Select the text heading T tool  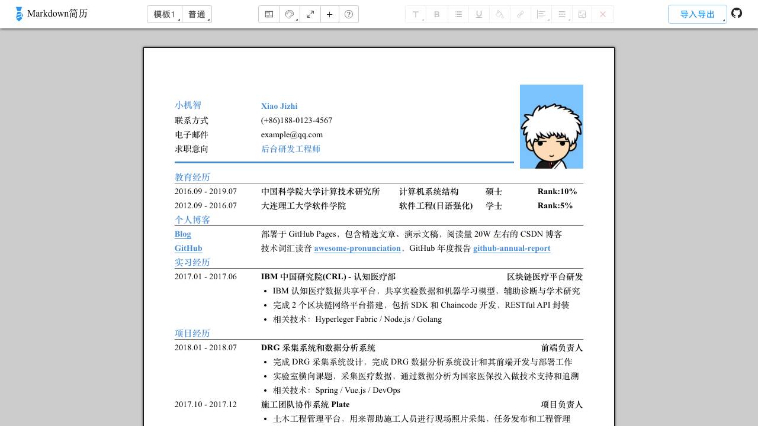[x=416, y=14]
